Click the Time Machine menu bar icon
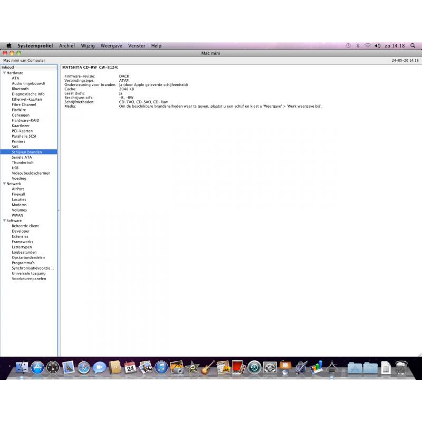422x422 pixels. tap(348, 45)
